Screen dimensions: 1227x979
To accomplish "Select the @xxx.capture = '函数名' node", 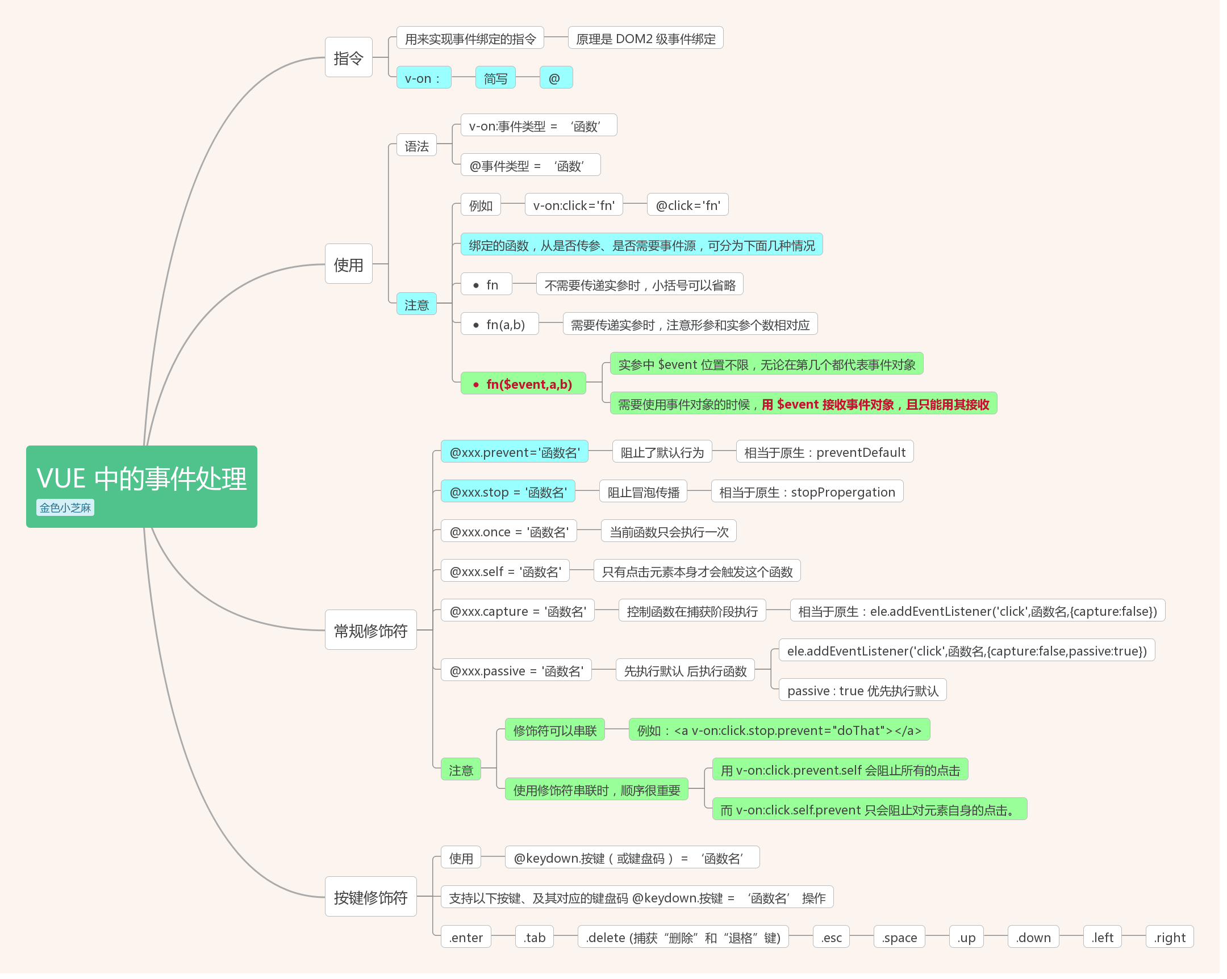I will click(x=517, y=611).
